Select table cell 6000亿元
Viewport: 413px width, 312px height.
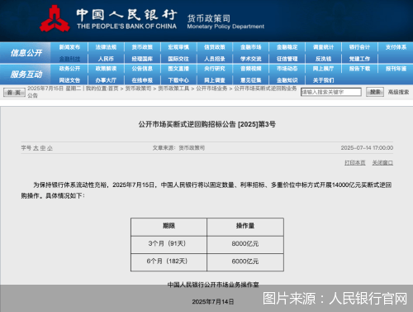pyautogui.click(x=245, y=262)
